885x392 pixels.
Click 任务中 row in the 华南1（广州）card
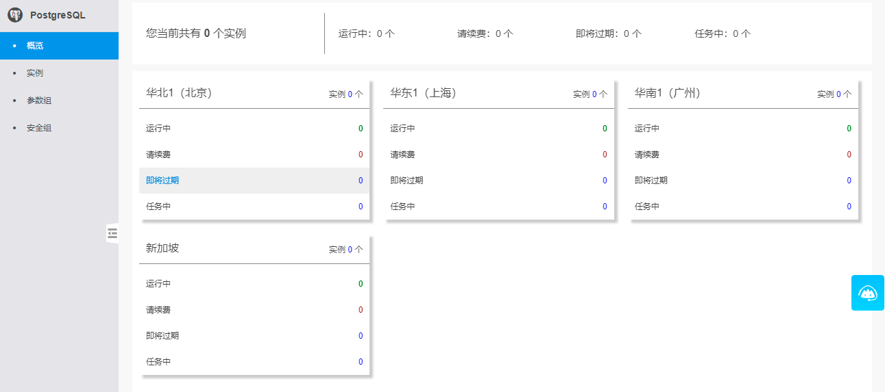pos(743,207)
